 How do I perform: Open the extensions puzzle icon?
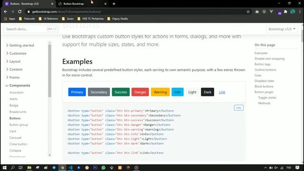point(285,11)
